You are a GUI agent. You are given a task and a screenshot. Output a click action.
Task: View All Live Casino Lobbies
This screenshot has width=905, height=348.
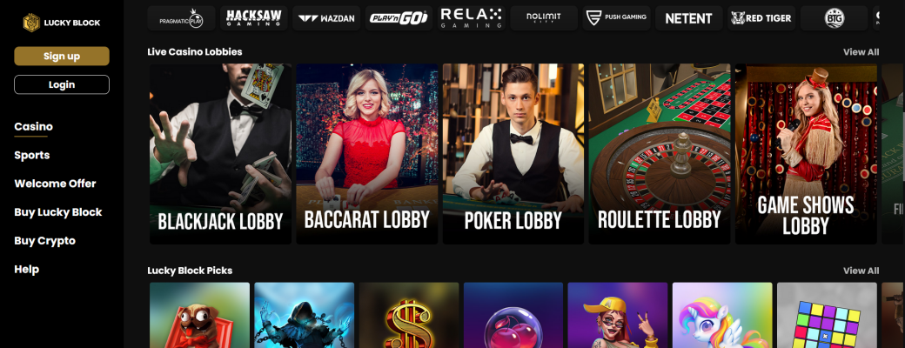[861, 52]
